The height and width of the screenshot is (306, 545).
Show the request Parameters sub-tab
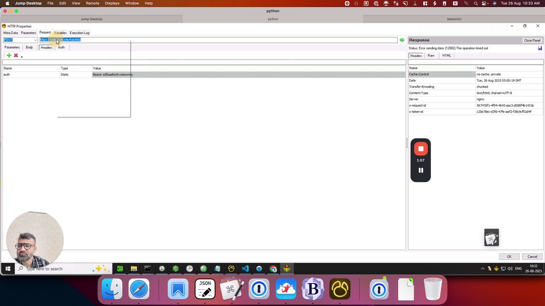tap(12, 47)
